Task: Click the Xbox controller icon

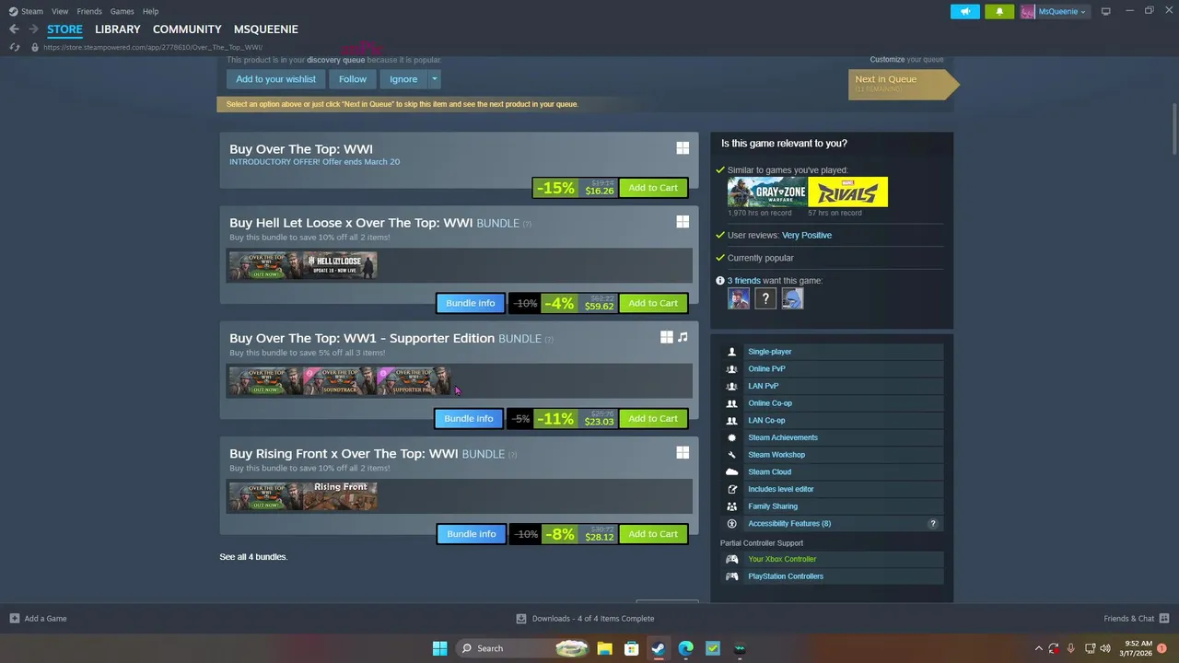Action: [x=731, y=559]
